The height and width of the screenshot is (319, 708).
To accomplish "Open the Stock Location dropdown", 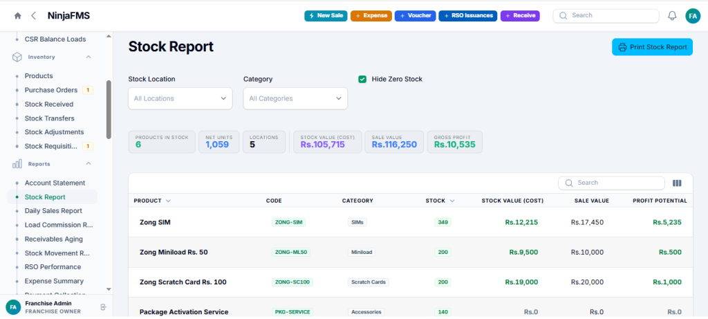I will [180, 98].
